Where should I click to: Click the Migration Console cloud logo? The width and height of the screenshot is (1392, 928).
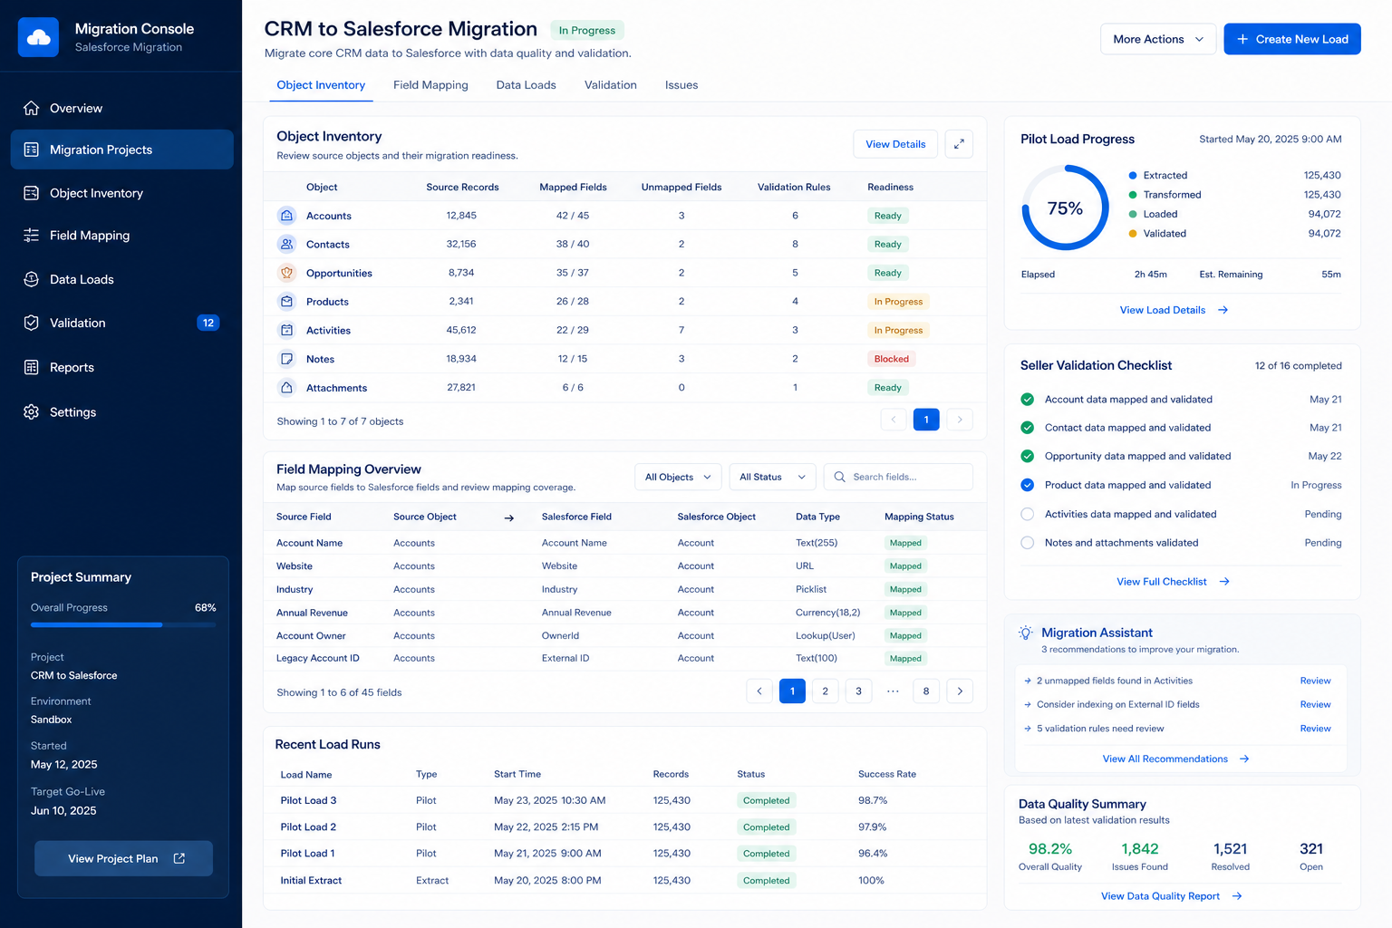38,37
